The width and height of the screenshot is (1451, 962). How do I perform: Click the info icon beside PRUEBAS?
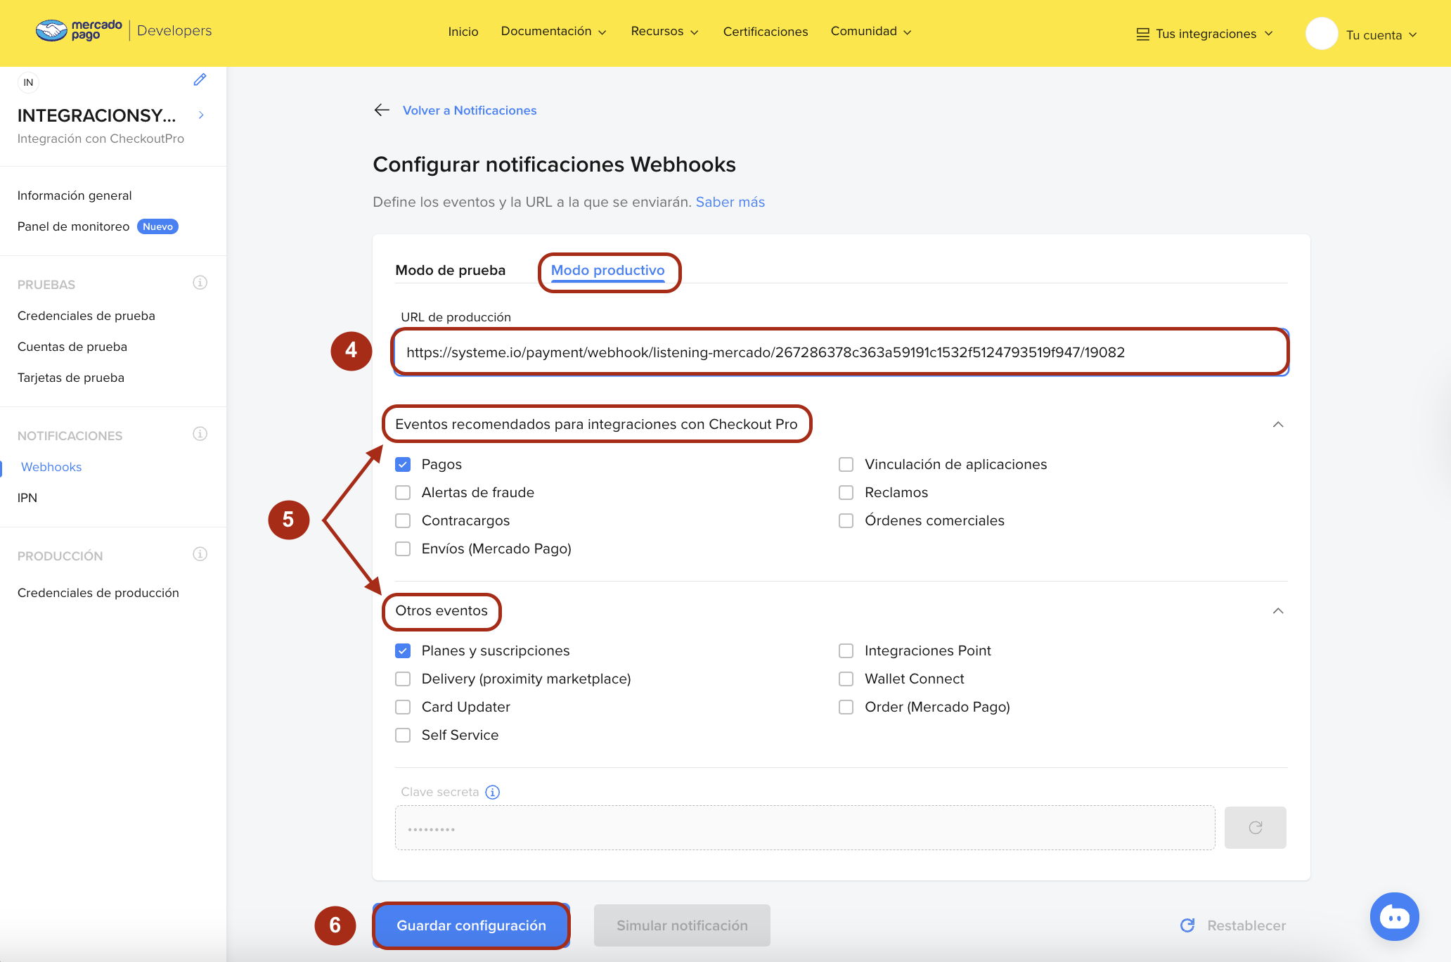(200, 283)
